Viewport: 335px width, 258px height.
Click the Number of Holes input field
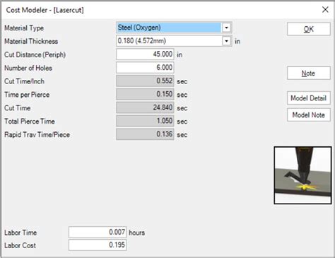click(x=145, y=68)
